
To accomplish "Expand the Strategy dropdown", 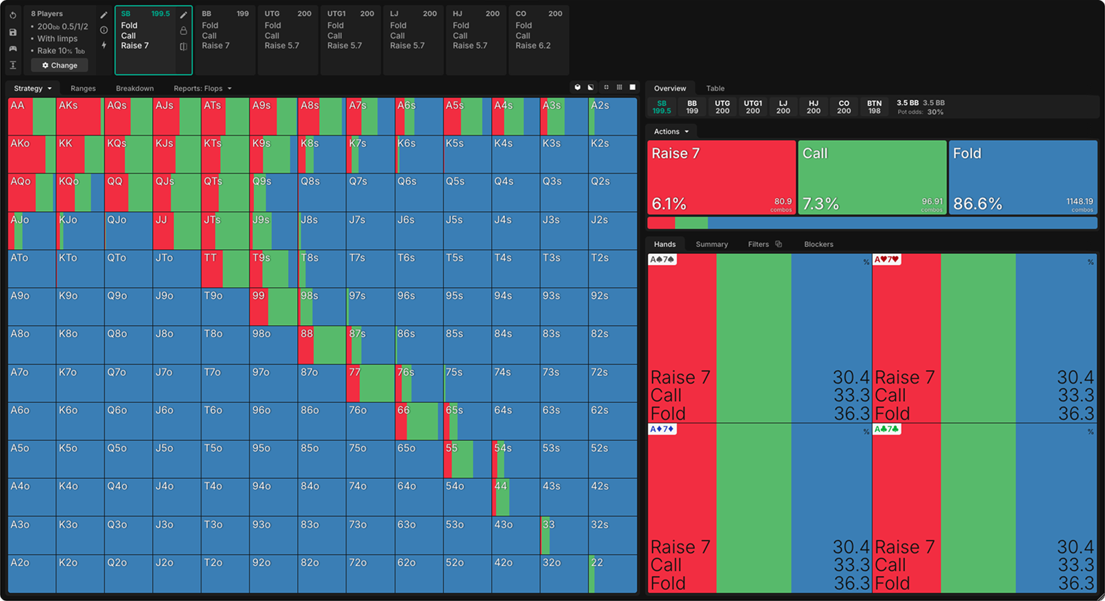I will coord(32,88).
